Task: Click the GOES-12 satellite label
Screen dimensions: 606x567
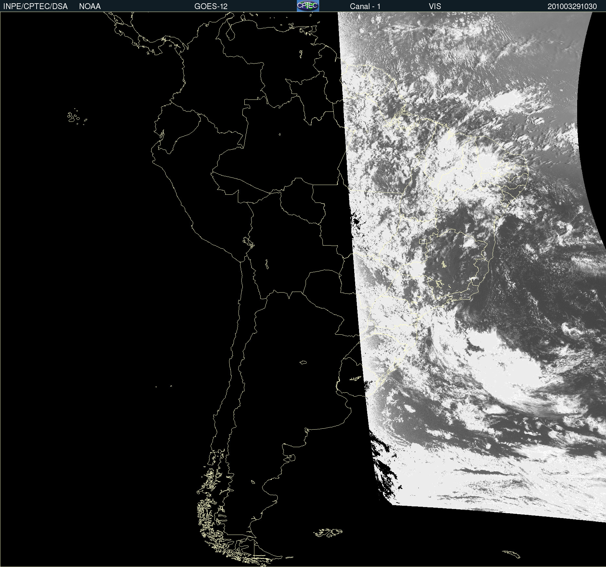Action: click(211, 6)
